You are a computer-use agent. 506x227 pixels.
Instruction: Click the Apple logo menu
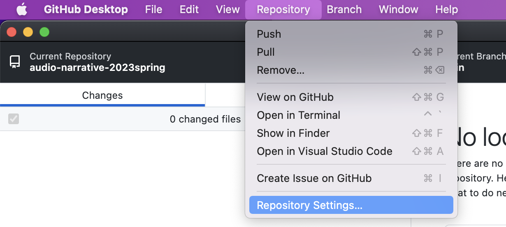(x=22, y=9)
